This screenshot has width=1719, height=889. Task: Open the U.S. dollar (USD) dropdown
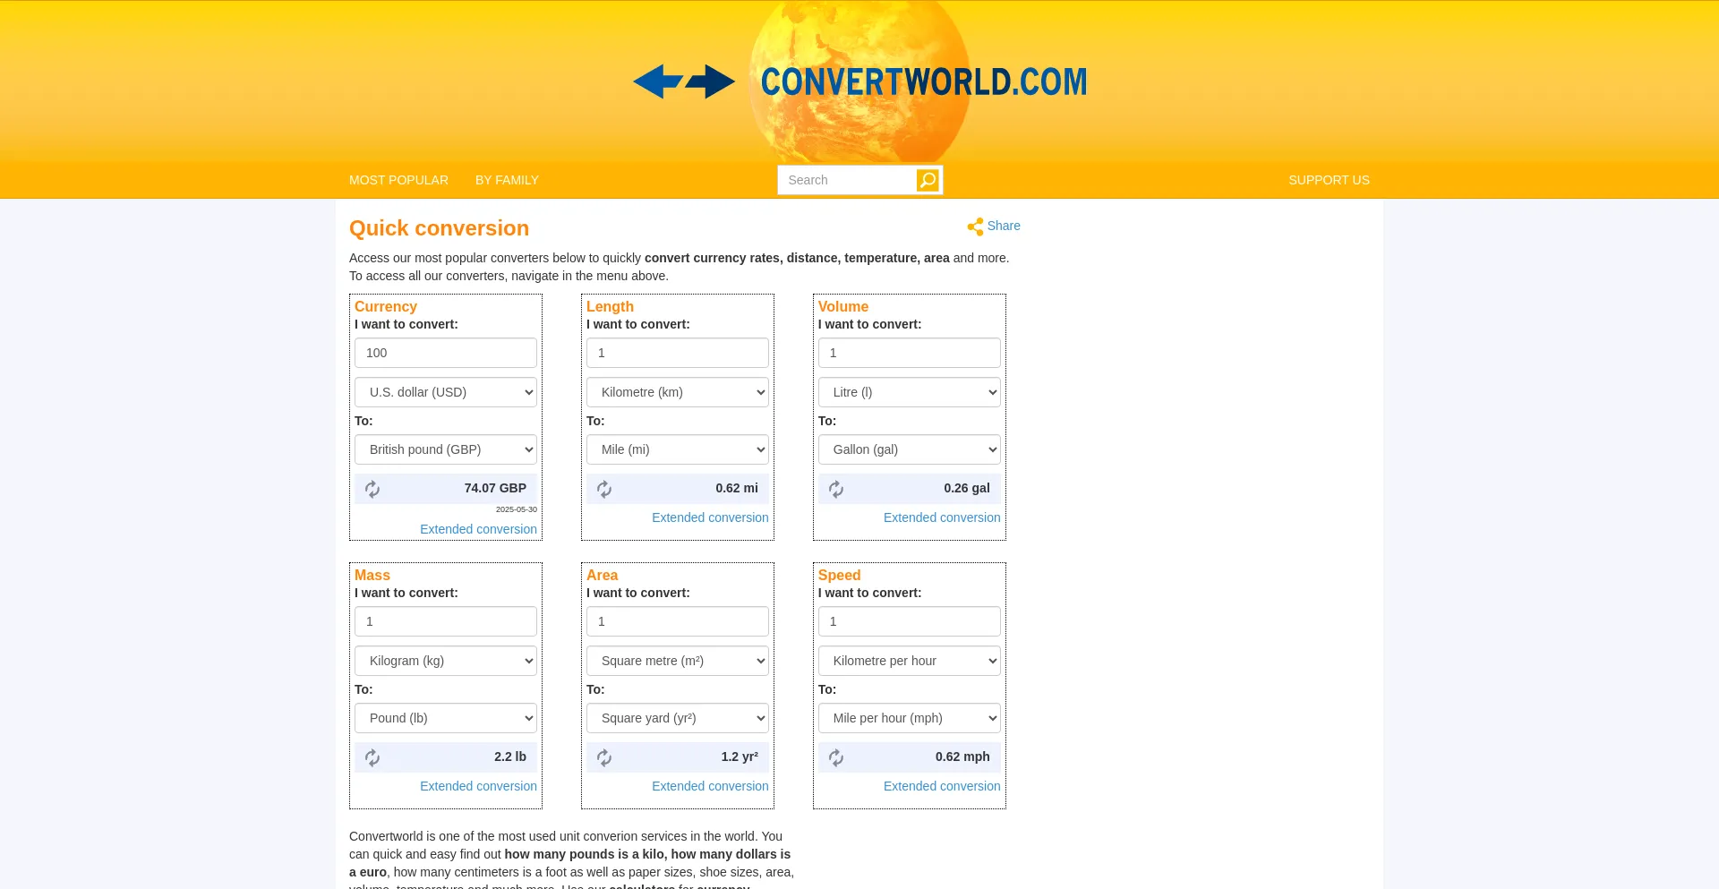click(446, 392)
